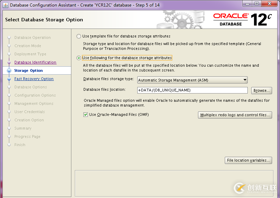Minimize the Database Configuration Assistant window
Viewport: 280px width, 198px height.
click(x=247, y=4)
